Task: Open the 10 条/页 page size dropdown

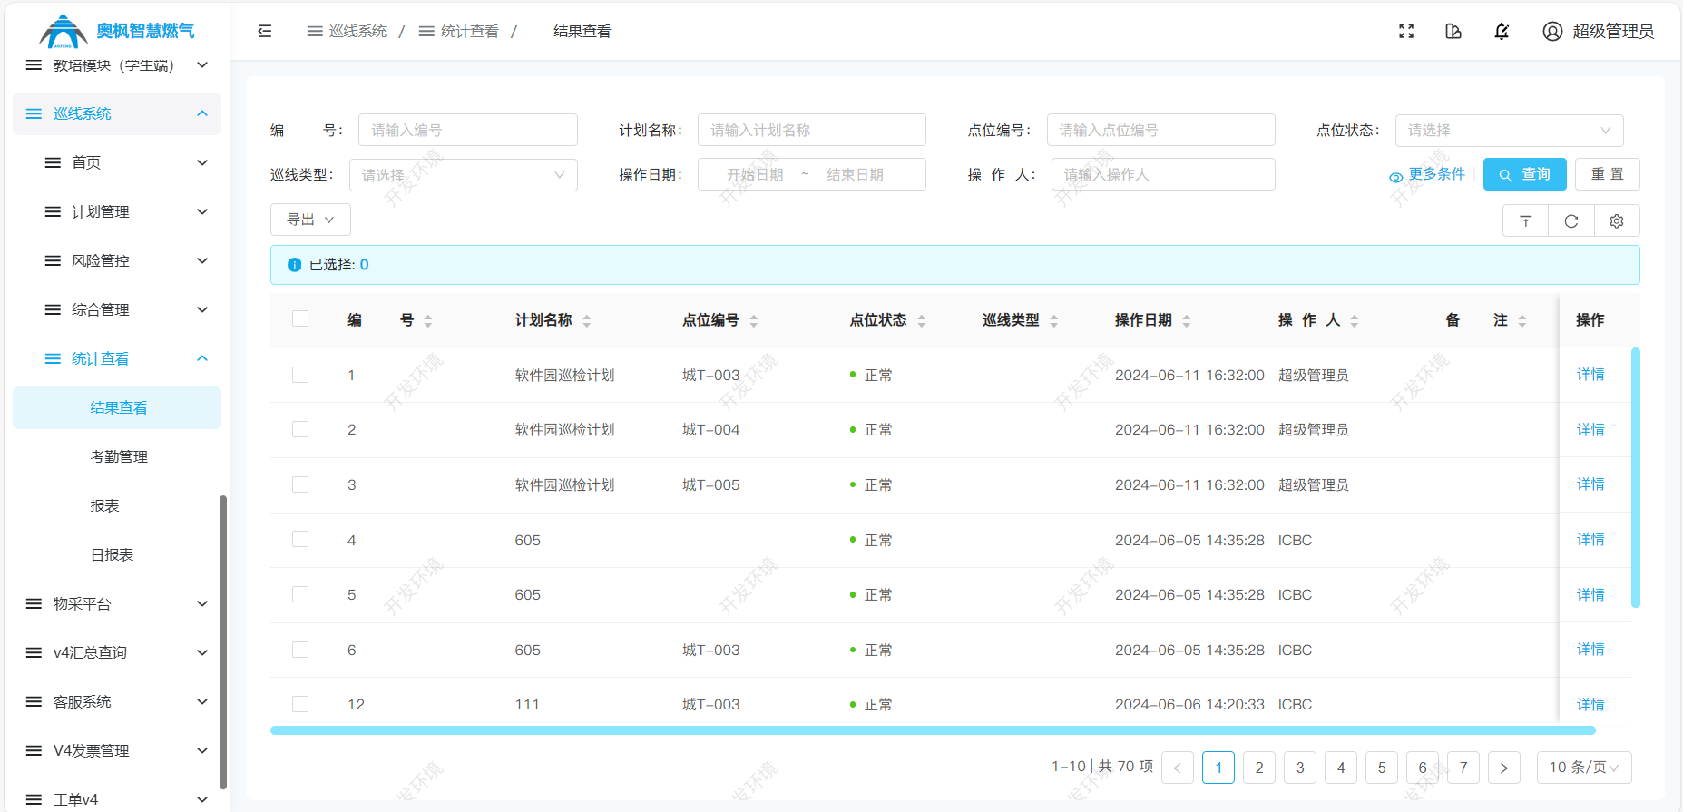Action: (x=1584, y=768)
